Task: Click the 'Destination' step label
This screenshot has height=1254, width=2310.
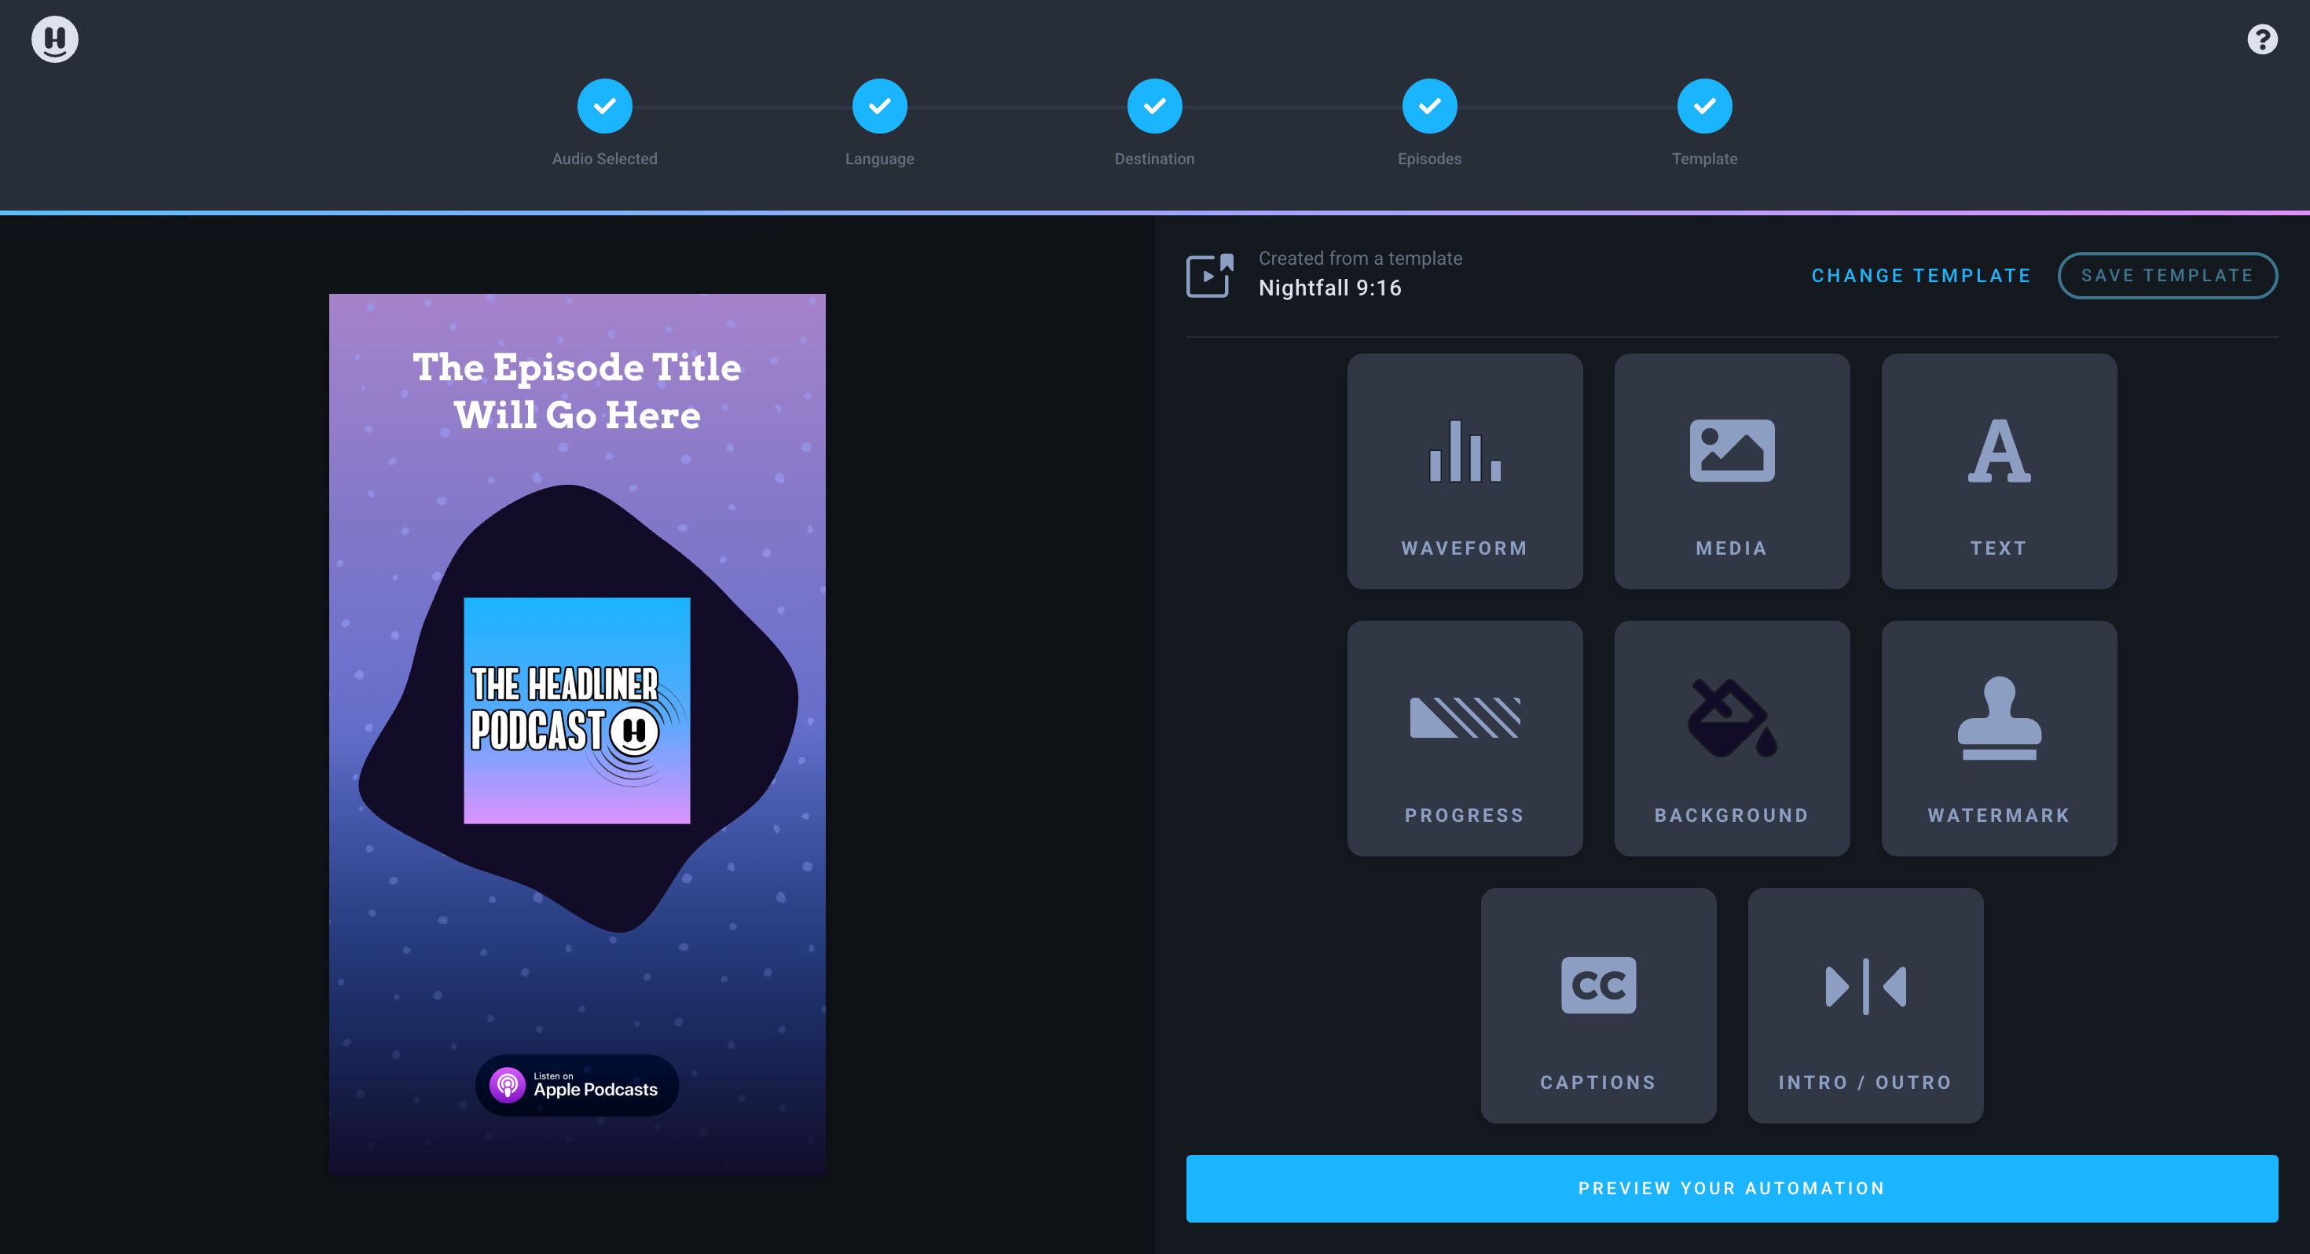Action: (1154, 159)
